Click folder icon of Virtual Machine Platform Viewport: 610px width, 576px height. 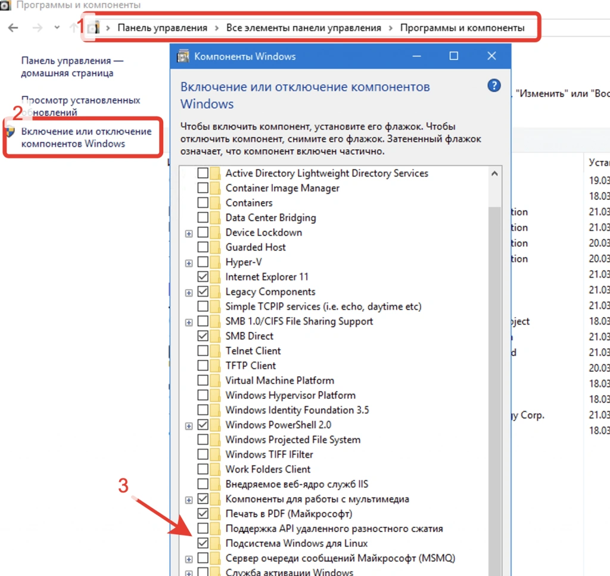[x=216, y=380]
